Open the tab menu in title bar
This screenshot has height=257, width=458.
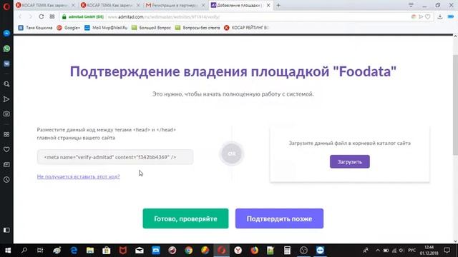[411, 5]
